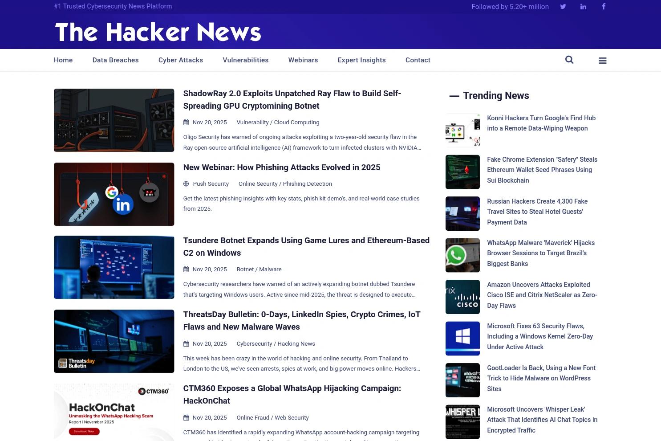Click Fake Chrome Extension trending thumbnail
This screenshot has height=441, width=661.
pyautogui.click(x=462, y=172)
